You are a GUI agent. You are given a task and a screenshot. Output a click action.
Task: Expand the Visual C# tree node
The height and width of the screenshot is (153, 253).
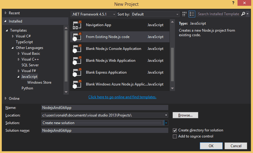pyautogui.click(x=13, y=36)
